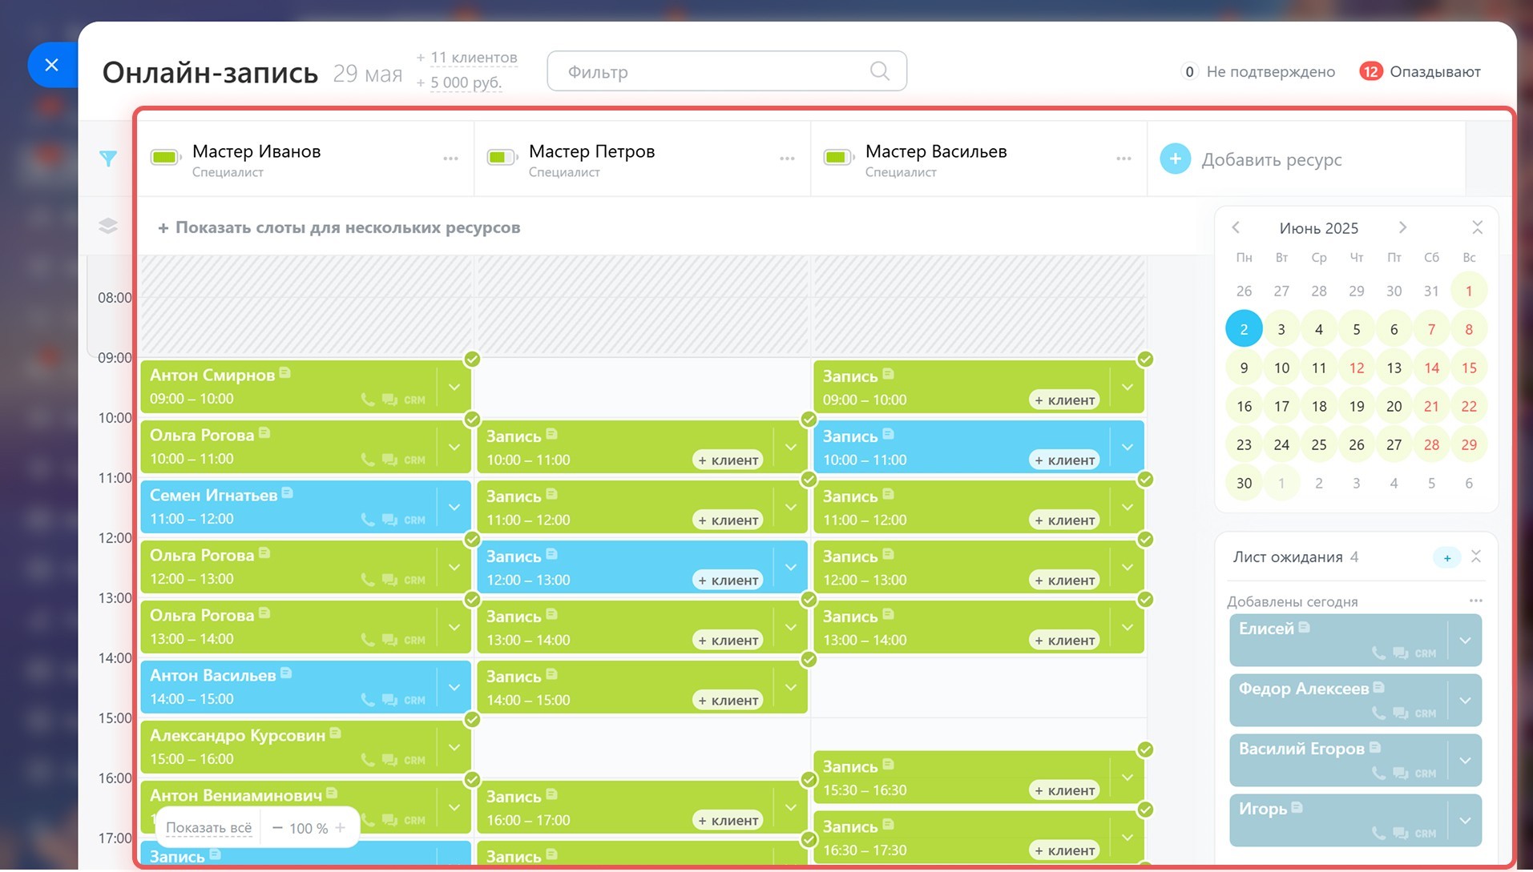1533x872 pixels.
Task: Expand the Ольга Рогова 10:00 booking dropdown
Action: [454, 448]
